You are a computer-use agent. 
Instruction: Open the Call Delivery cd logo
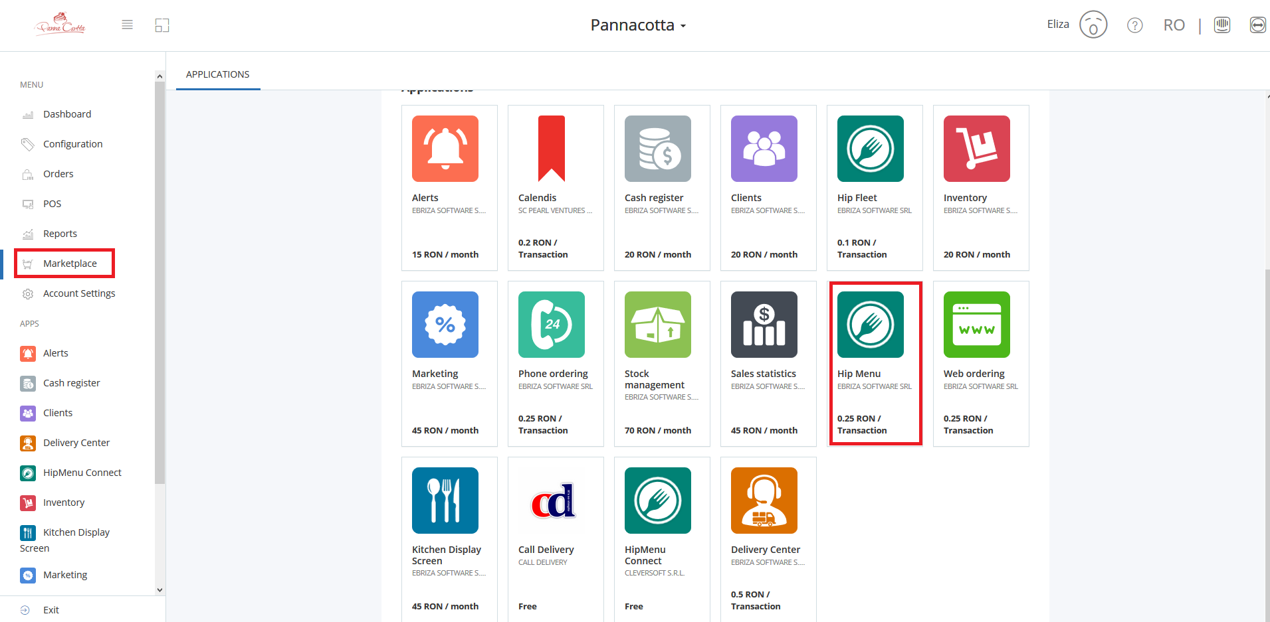[x=552, y=501]
